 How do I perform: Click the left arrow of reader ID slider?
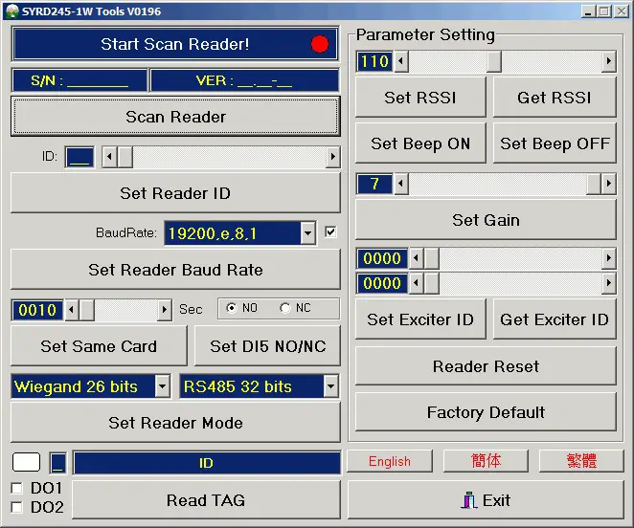click(x=109, y=157)
